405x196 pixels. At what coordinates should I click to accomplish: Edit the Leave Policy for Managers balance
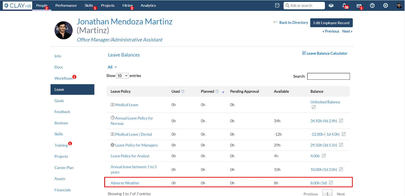pyautogui.click(x=341, y=145)
